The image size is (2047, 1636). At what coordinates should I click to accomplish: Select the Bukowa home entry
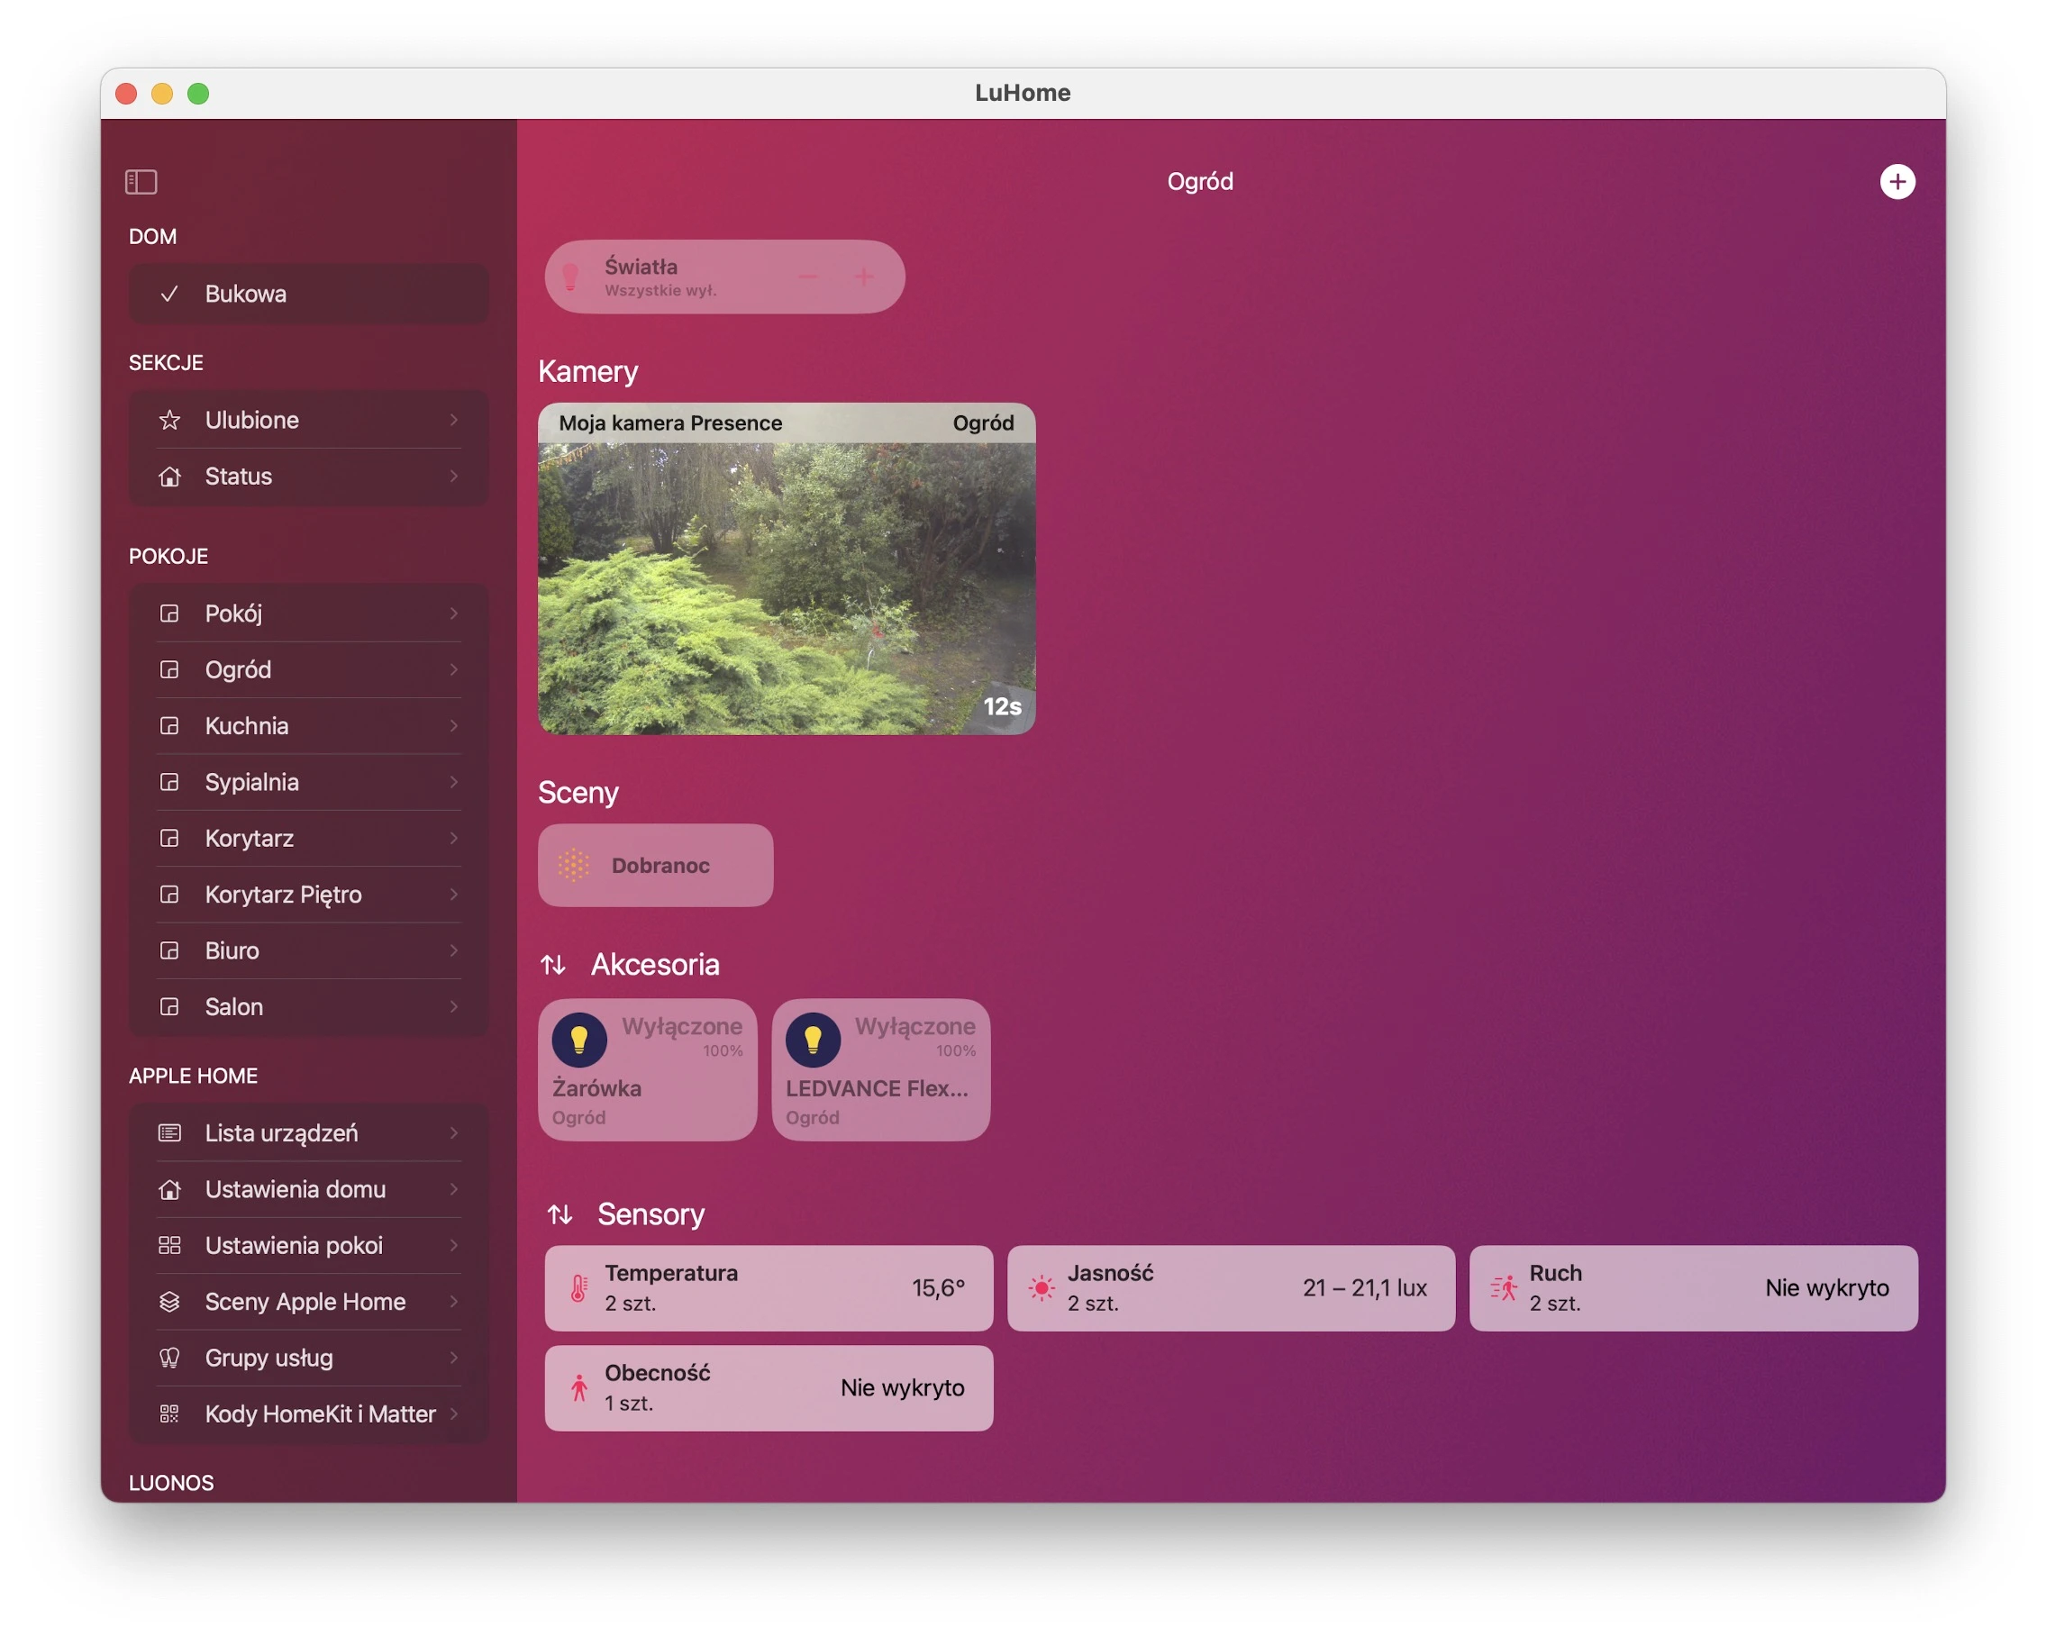click(308, 294)
